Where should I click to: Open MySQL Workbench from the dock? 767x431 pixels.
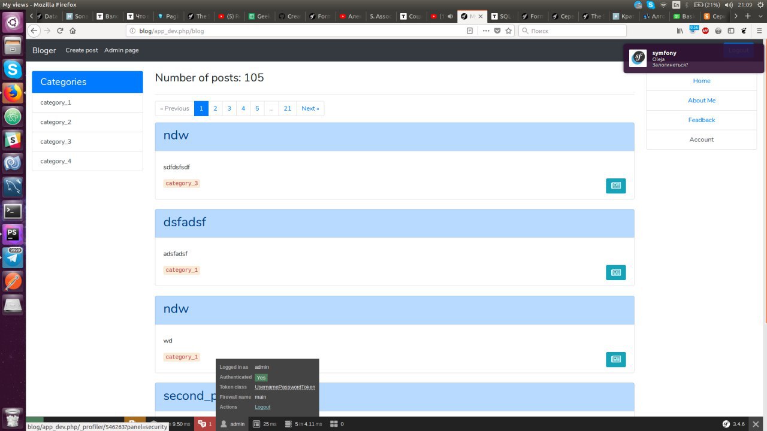13,187
